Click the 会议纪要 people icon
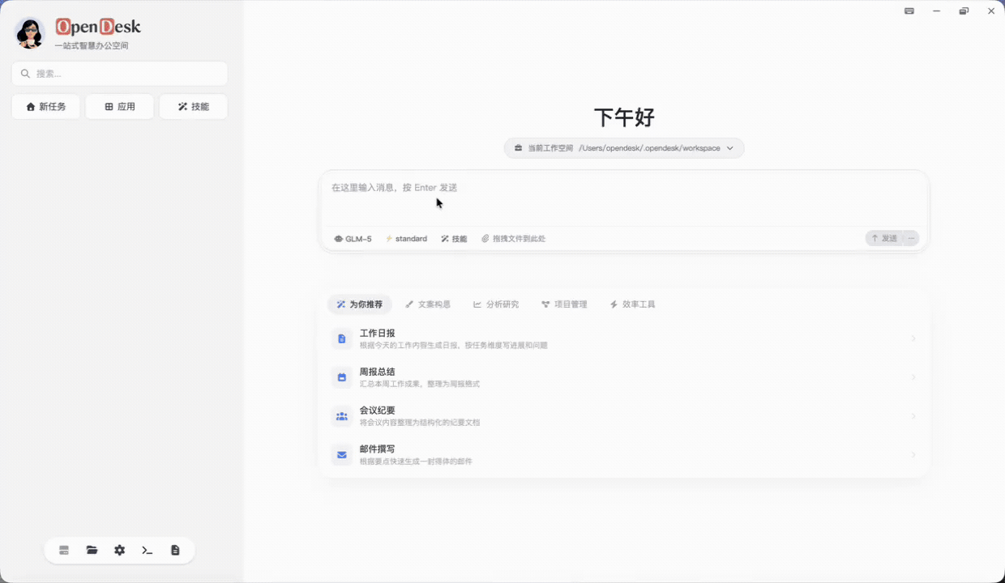The image size is (1005, 583). [342, 416]
